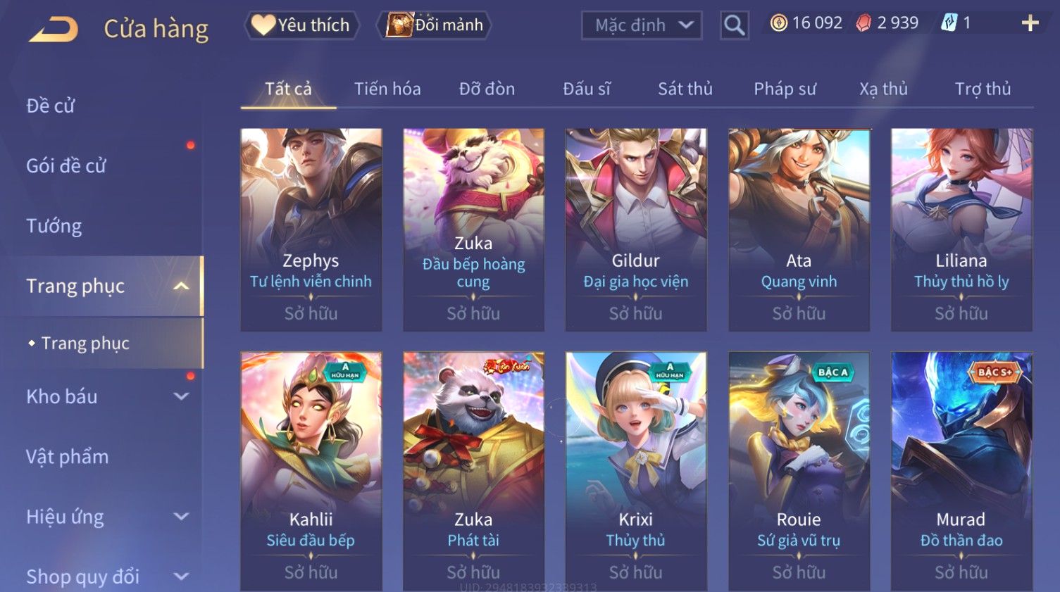Open Yêu thích heart favorites
1060x592 pixels.
coord(301,25)
